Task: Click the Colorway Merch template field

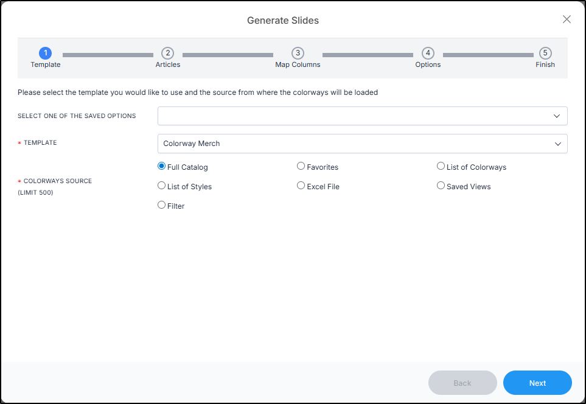Action: (362, 144)
